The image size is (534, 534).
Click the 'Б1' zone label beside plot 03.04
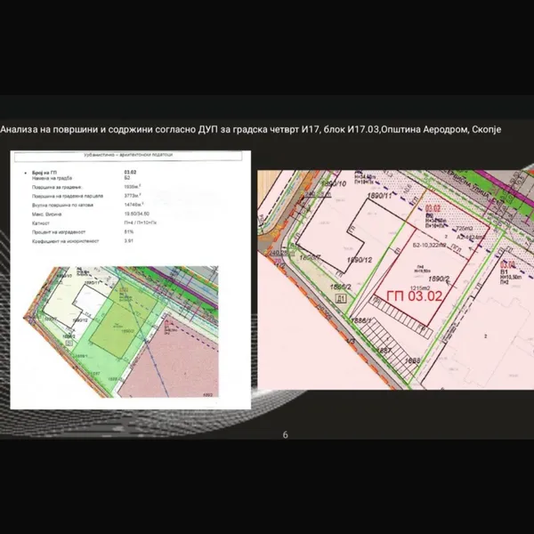click(x=504, y=271)
